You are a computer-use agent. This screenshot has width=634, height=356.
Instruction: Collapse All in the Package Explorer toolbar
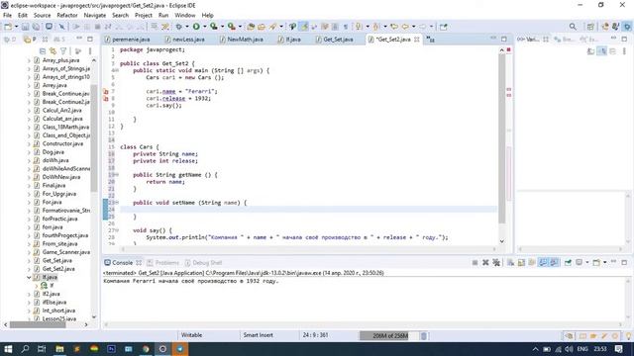pos(43,51)
